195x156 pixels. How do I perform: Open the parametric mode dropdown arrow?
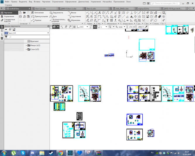58,27
